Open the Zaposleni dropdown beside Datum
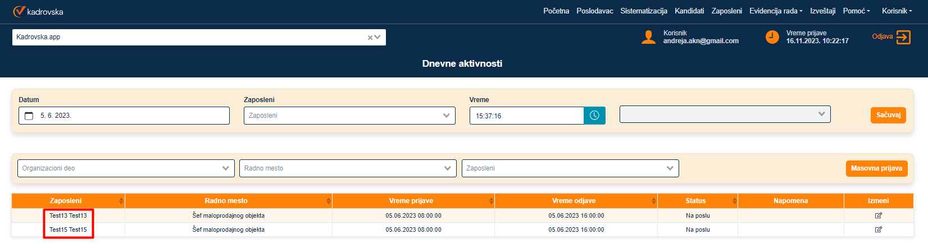This screenshot has height=248, width=928. [x=349, y=116]
